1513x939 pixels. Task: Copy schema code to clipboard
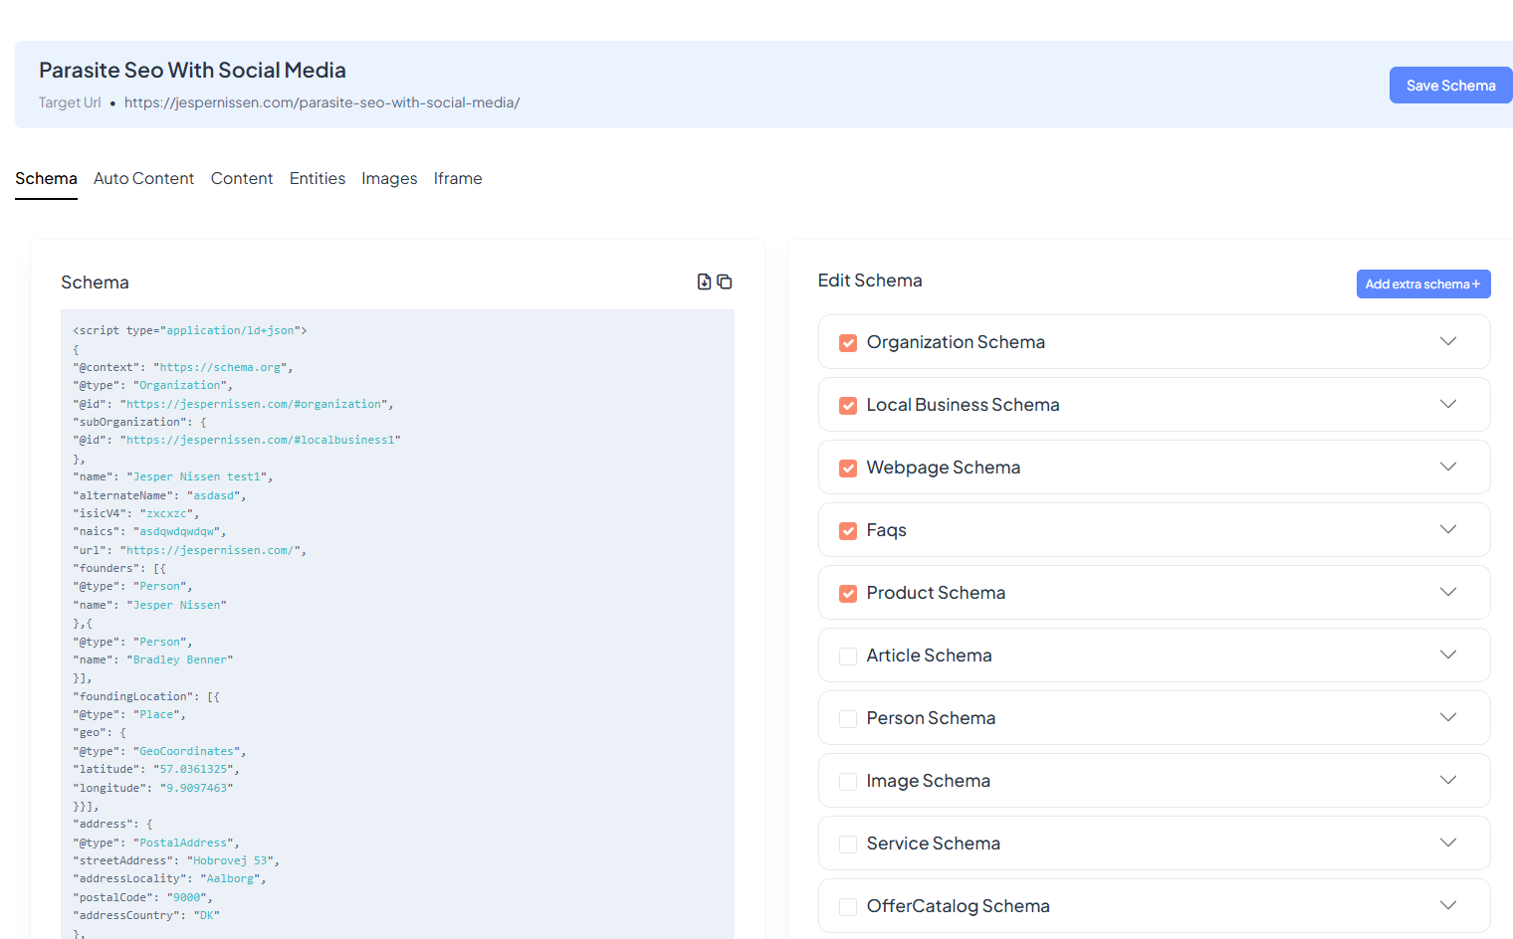click(725, 282)
